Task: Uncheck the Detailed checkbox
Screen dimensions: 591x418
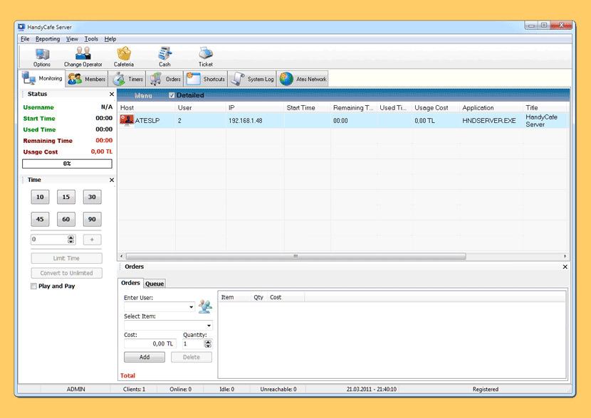Action: pyautogui.click(x=172, y=95)
